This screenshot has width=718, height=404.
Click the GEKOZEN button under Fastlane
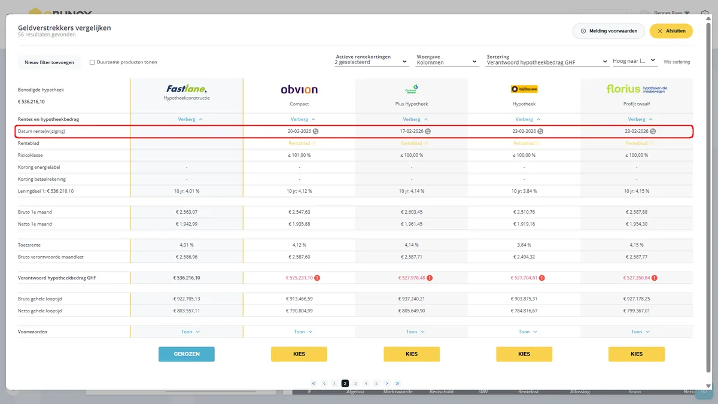tap(187, 354)
